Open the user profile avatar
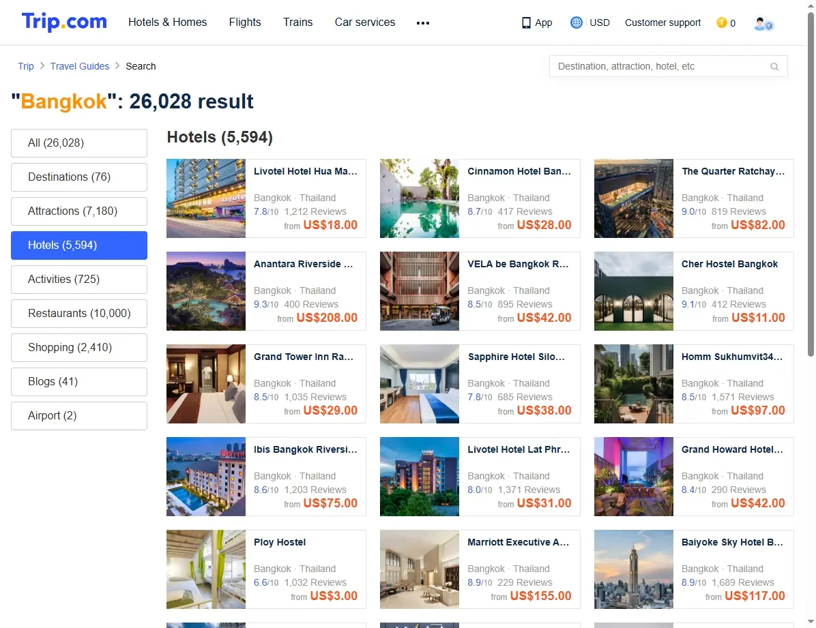 [x=763, y=23]
